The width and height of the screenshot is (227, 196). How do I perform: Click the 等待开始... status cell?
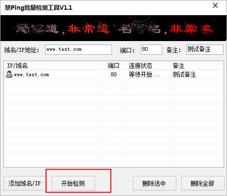pyautogui.click(x=144, y=74)
